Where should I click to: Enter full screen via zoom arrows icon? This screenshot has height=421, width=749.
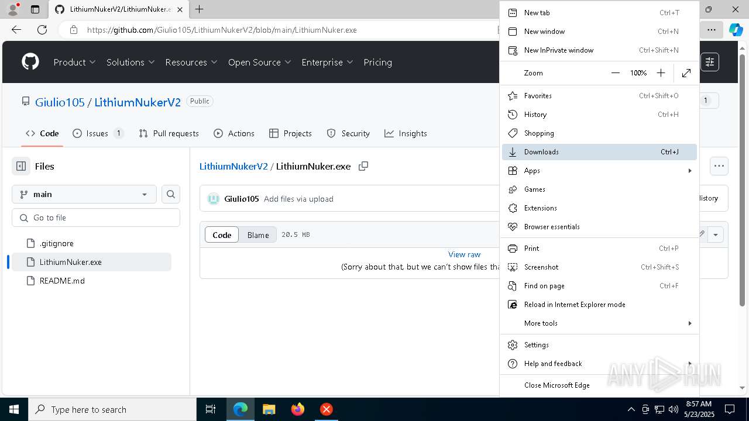click(686, 73)
